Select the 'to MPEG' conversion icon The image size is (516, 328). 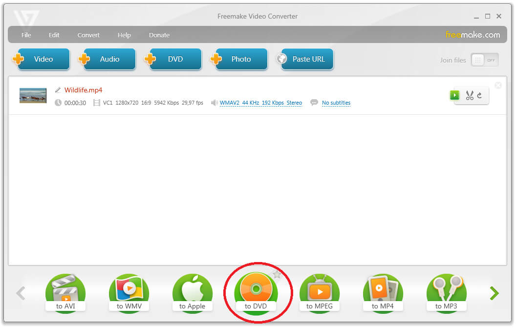[320, 291]
